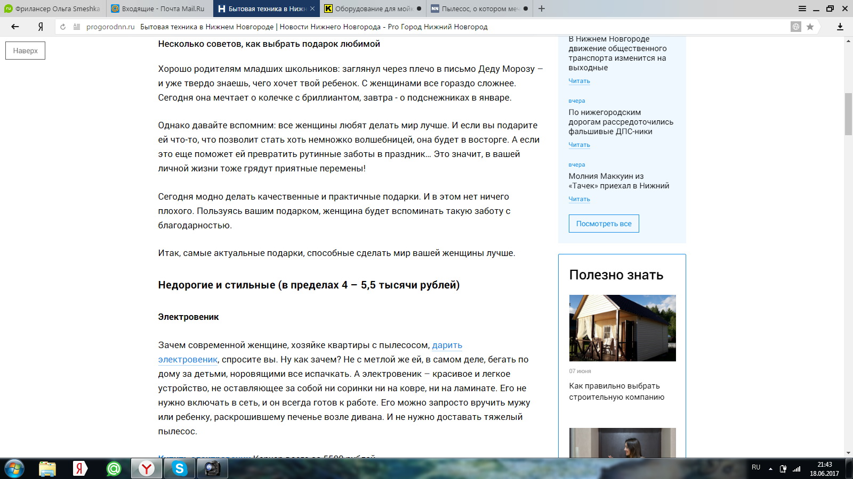853x479 pixels.
Task: Open the browser main menu icon
Action: 802,9
